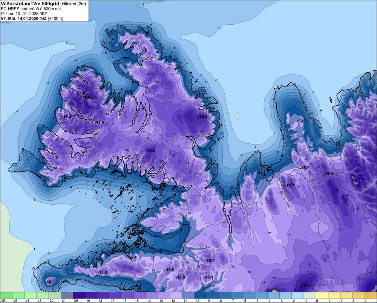Click the -19.6 temperature label
The height and width of the screenshot is (303, 377).
tap(305, 285)
